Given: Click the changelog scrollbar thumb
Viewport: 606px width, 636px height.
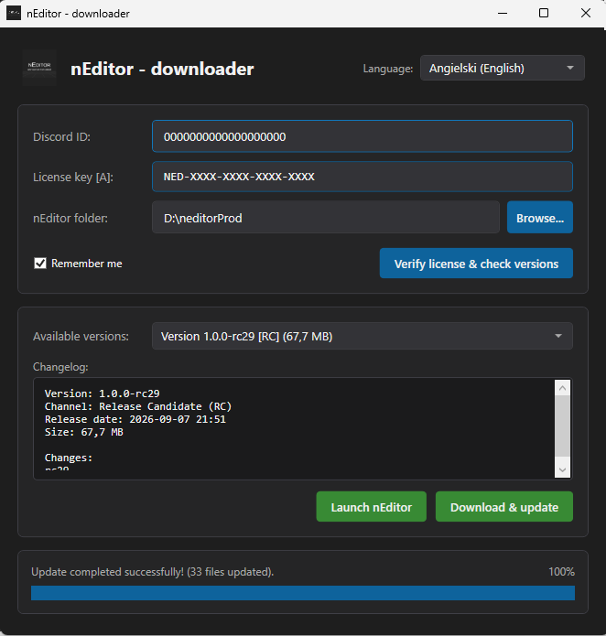Looking at the screenshot, I should coord(562,426).
